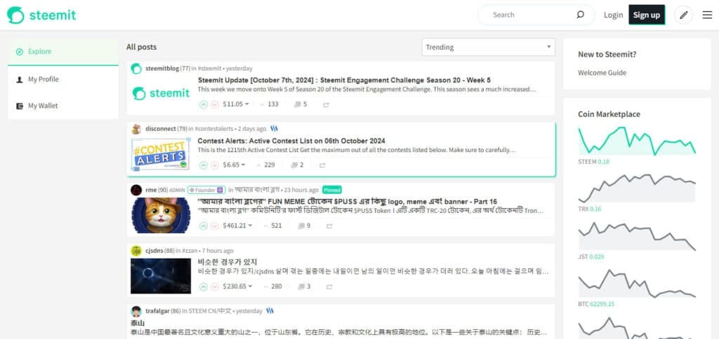Show voters list for 229 votes
719x339 pixels.
tap(266, 165)
